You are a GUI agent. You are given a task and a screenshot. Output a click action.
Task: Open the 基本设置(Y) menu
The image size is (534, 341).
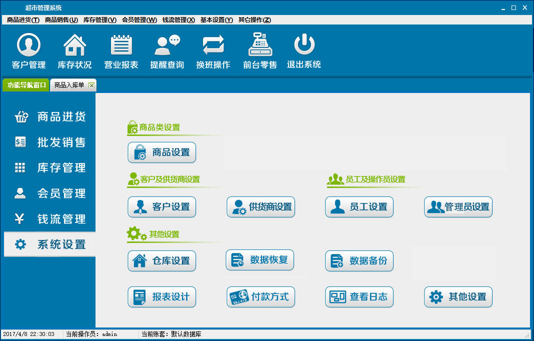(216, 20)
